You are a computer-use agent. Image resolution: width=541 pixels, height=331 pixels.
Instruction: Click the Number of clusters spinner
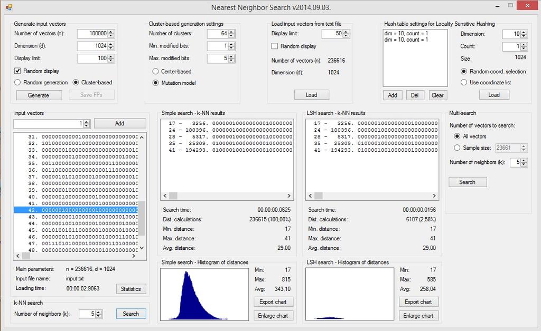[x=231, y=34]
